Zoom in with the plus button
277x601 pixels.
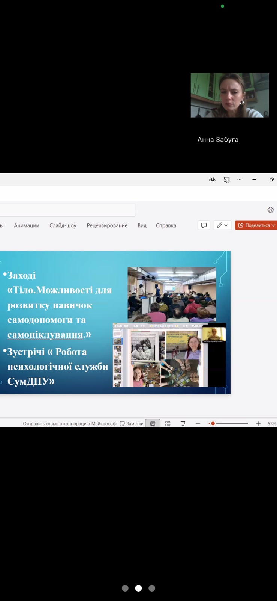(x=258, y=423)
